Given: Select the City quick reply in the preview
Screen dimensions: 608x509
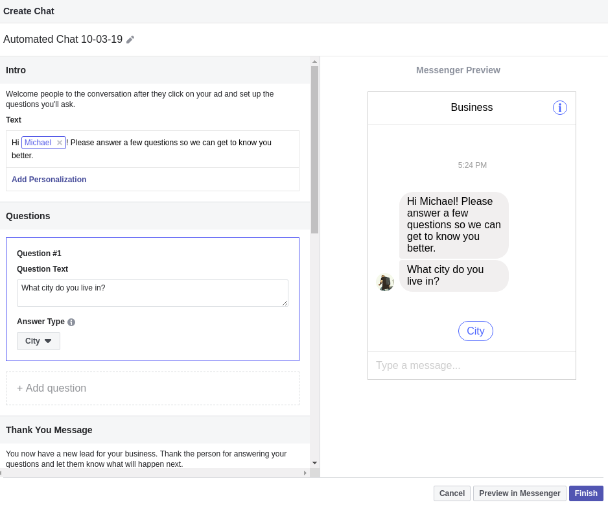Looking at the screenshot, I should coord(475,331).
